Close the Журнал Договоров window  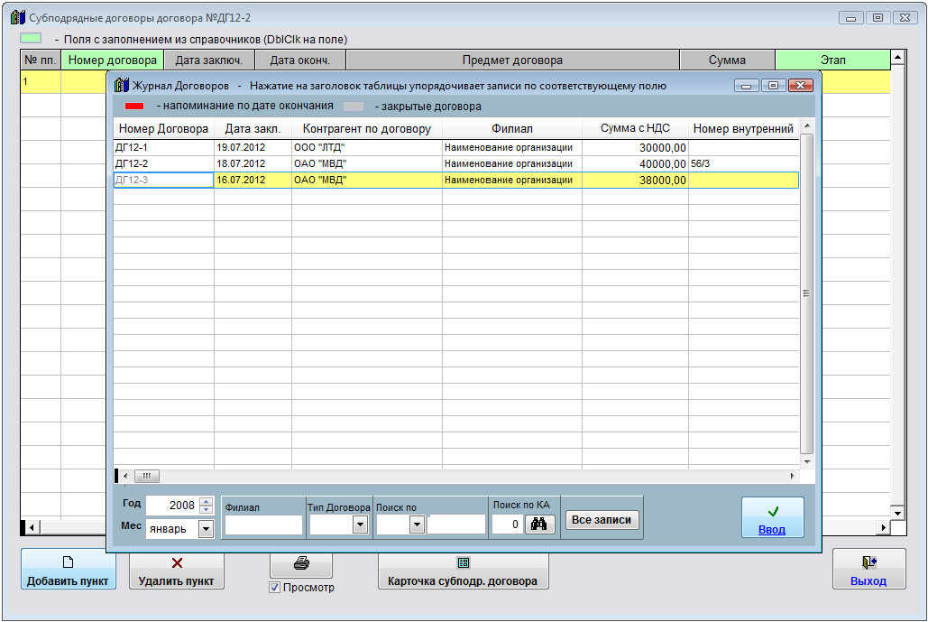(800, 86)
